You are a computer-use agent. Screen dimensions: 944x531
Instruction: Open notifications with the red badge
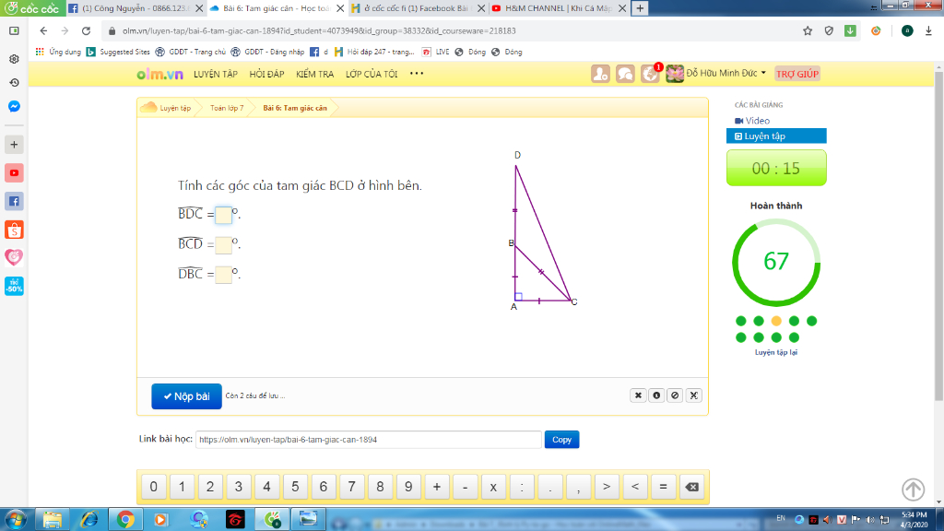point(650,74)
